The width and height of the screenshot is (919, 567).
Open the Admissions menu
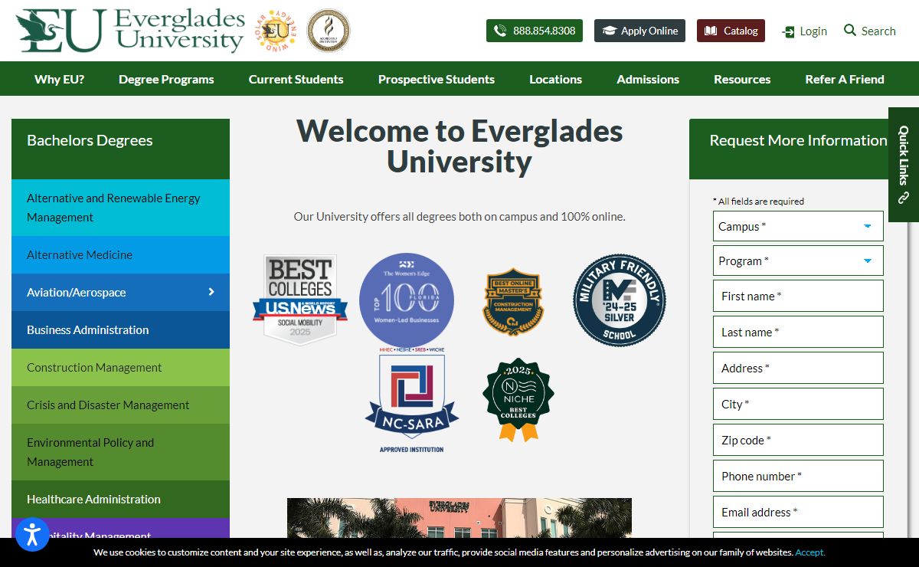648,79
